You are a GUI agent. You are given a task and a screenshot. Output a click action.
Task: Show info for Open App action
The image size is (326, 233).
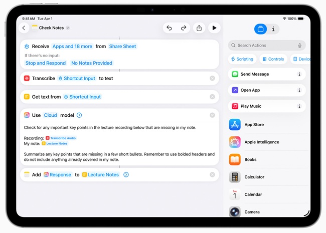point(299,90)
